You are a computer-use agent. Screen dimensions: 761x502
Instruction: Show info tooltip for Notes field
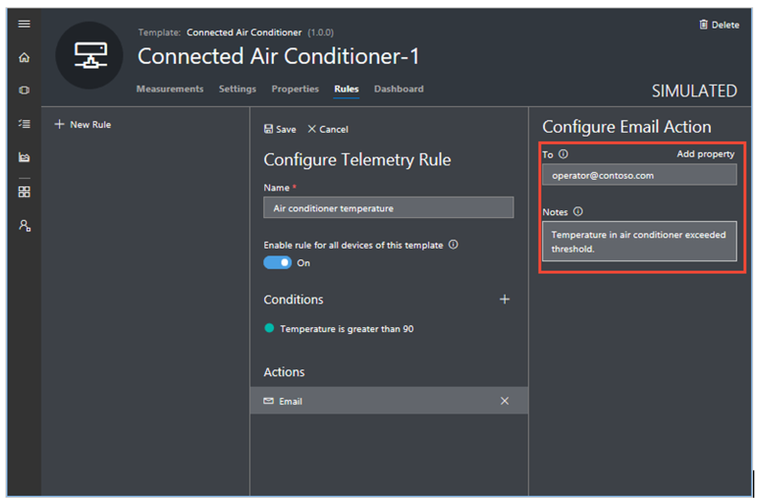(578, 212)
